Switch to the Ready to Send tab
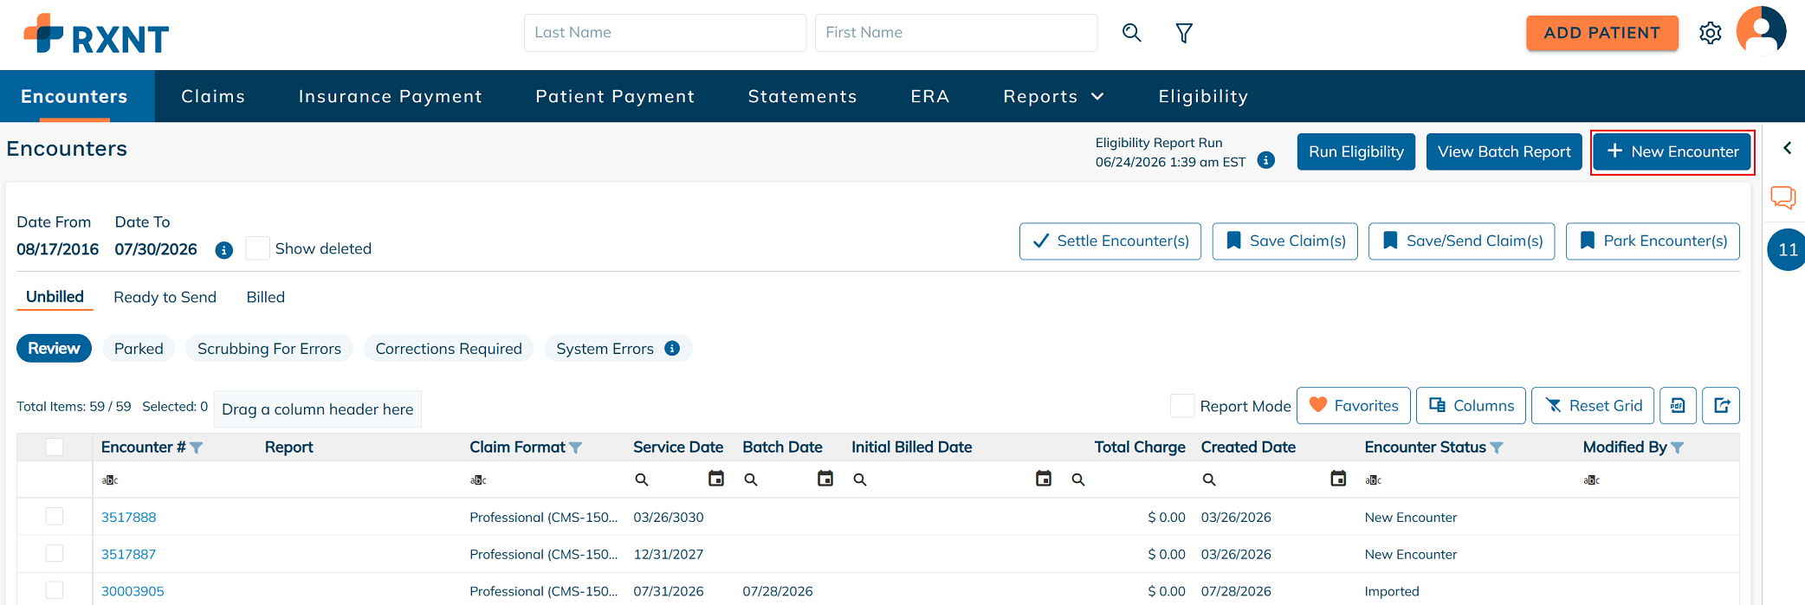1805x605 pixels. point(165,297)
